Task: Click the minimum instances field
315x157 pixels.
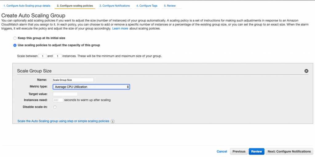Action: pos(42,56)
